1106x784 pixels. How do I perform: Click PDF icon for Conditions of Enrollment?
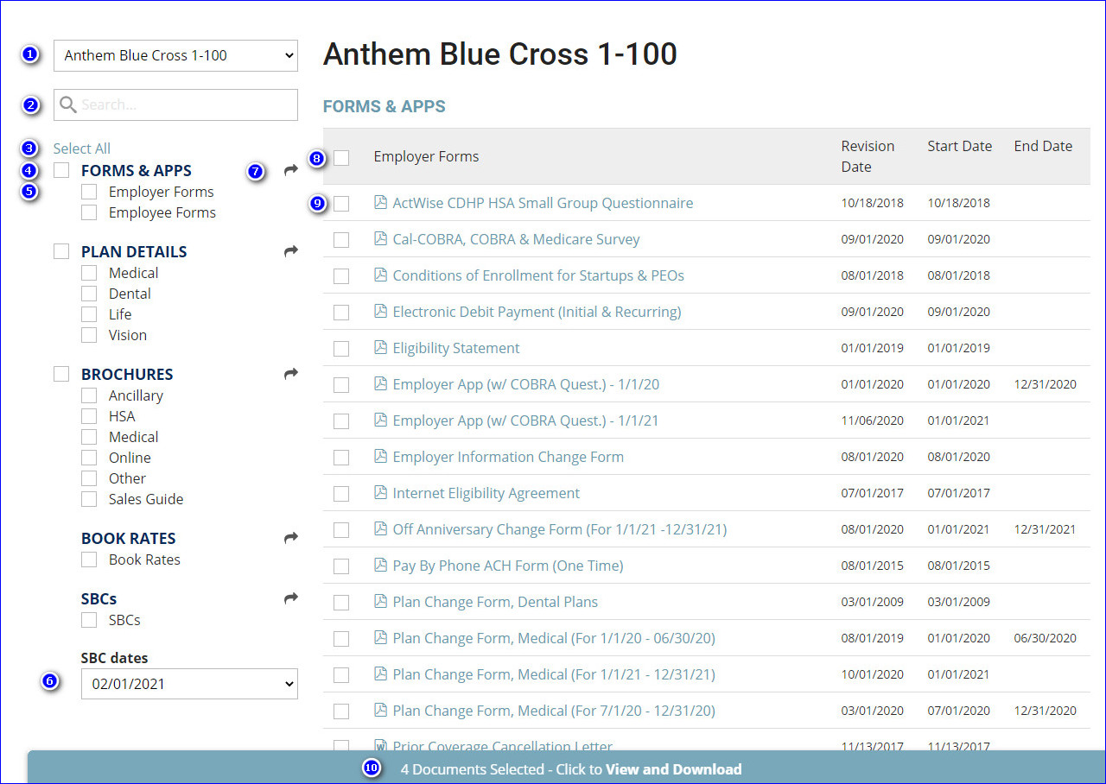(380, 275)
